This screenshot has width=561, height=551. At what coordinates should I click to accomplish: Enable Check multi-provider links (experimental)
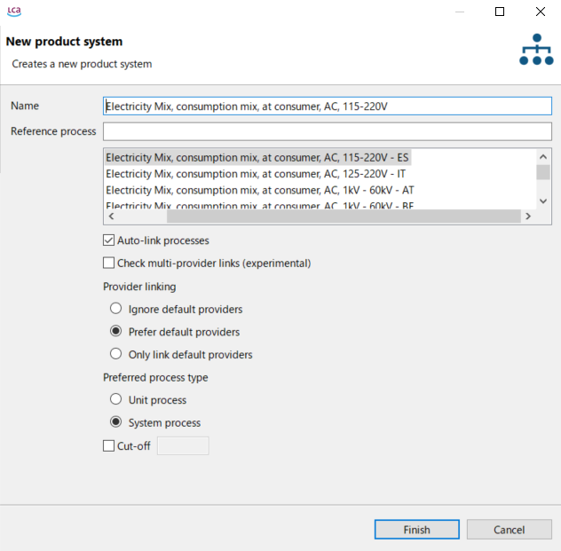[x=109, y=263]
